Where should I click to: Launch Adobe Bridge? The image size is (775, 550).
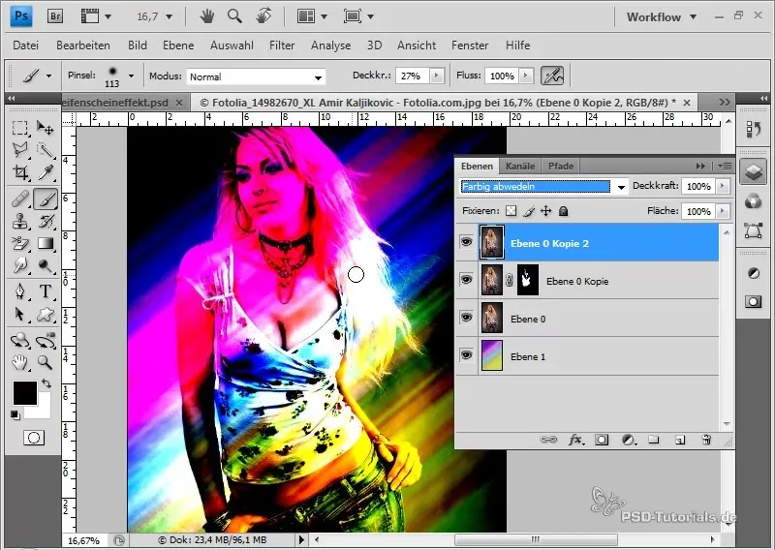coord(55,16)
